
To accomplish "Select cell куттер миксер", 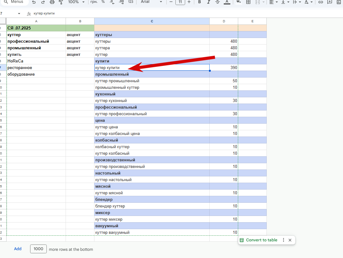I will click(x=152, y=219).
